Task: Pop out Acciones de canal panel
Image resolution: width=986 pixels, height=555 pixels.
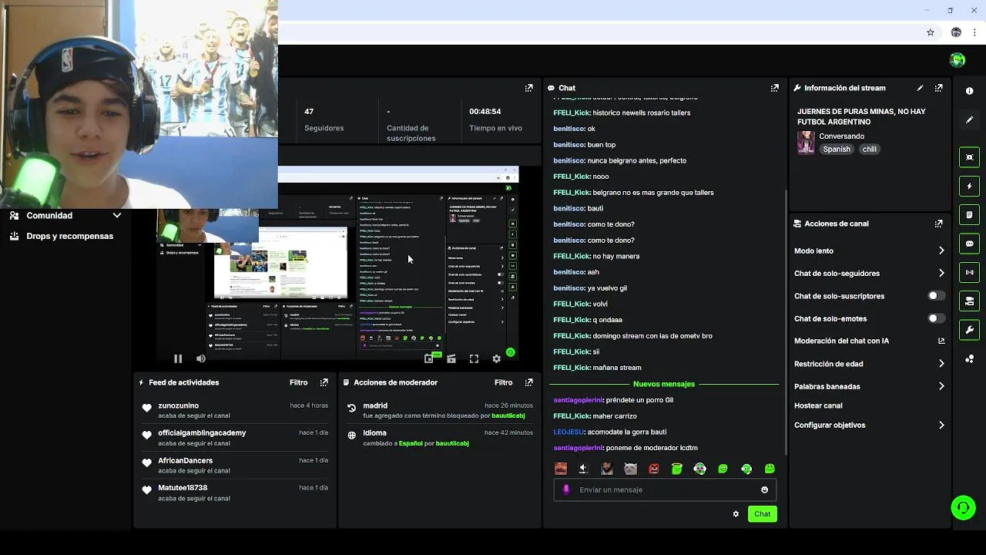Action: (938, 224)
